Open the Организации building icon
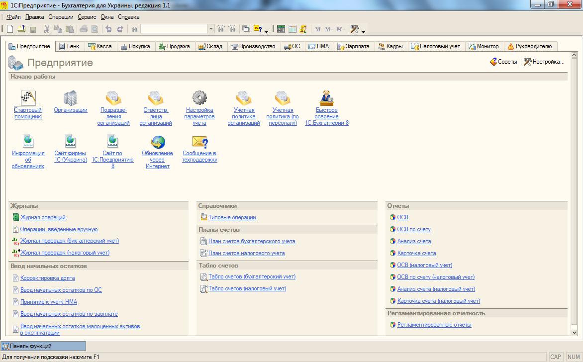This screenshot has height=362, width=583. [x=70, y=98]
